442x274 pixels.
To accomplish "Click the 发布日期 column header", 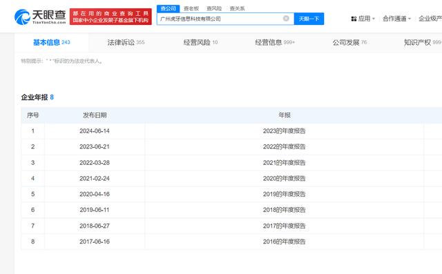I will pyautogui.click(x=95, y=115).
